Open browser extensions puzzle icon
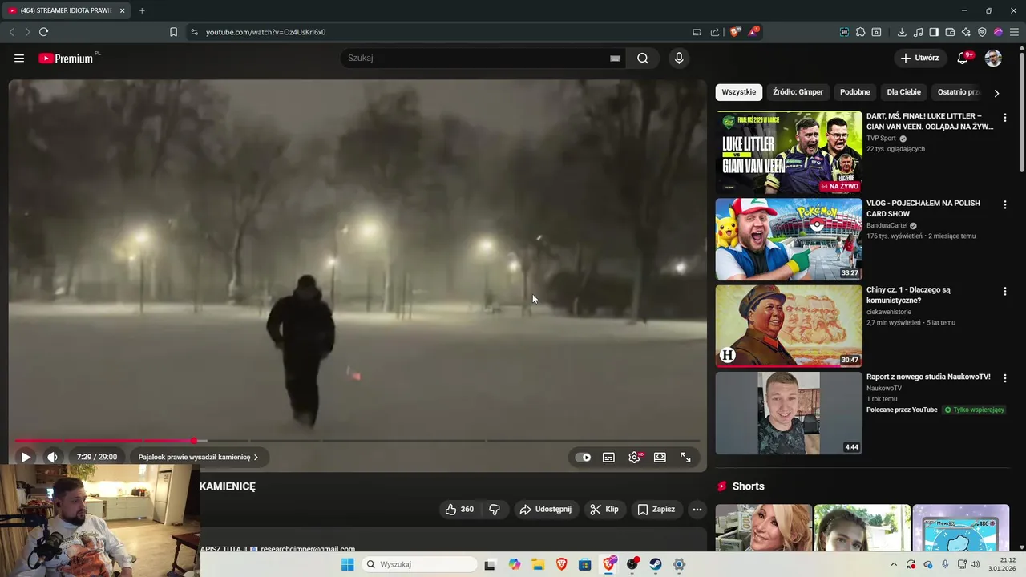Screen dimensions: 1026x577 click(860, 32)
